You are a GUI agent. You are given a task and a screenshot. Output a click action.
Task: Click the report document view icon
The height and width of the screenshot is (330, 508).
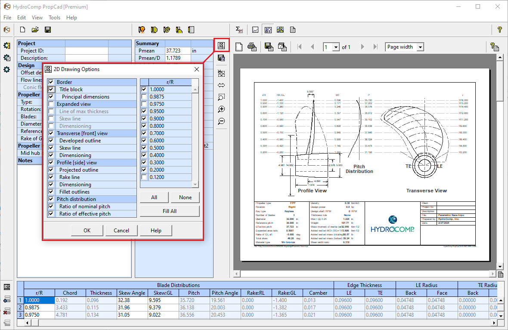coord(293,30)
